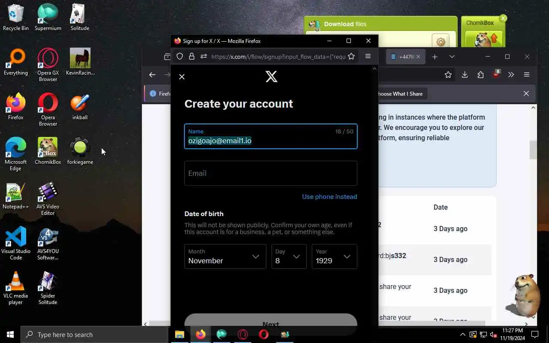Open the Day dropdown showing 8
The image size is (549, 343).
289,256
